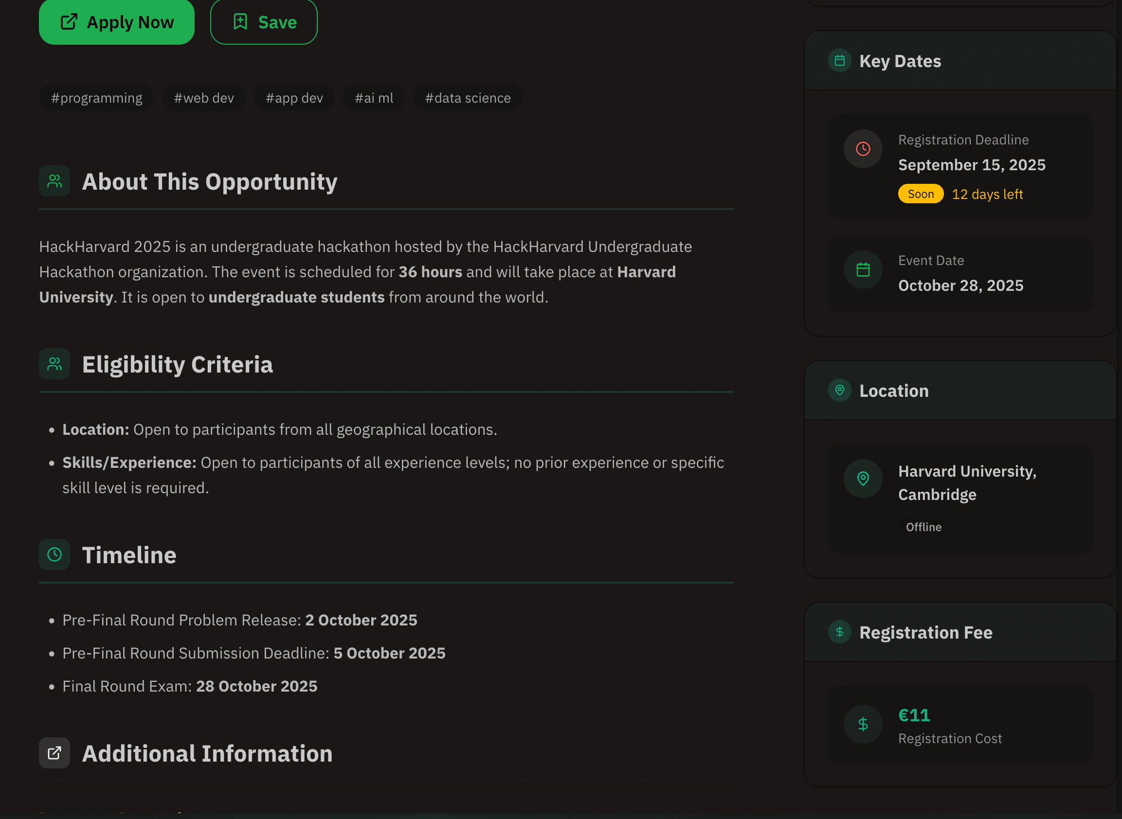This screenshot has height=819, width=1122.
Task: Click the Eligibility Criteria people icon
Action: (x=54, y=364)
